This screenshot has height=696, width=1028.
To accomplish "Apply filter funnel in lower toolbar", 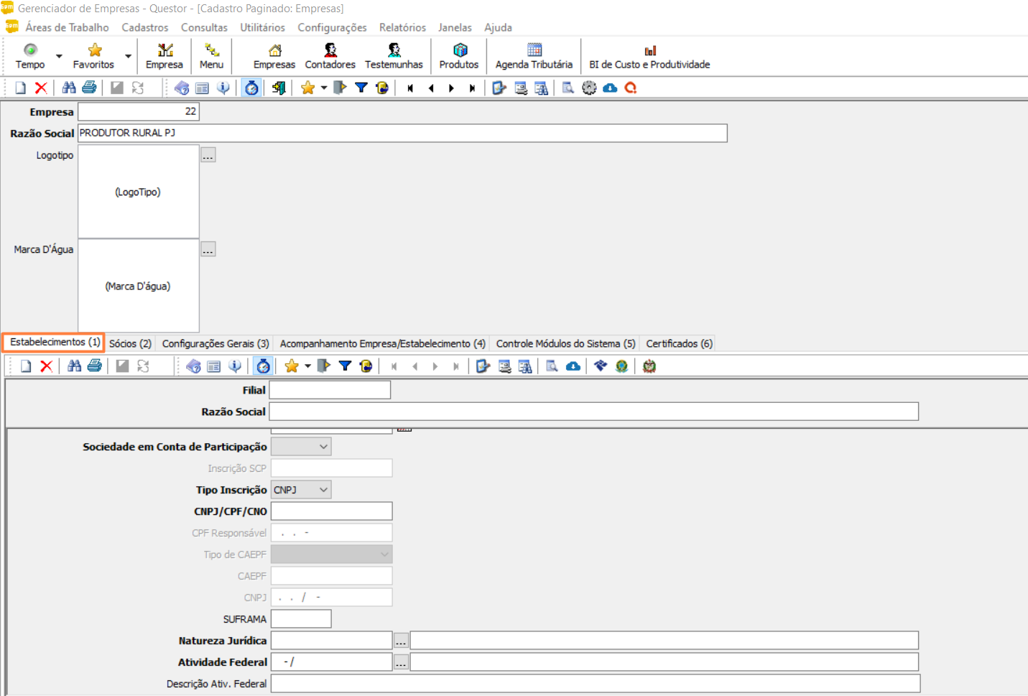I will point(345,366).
